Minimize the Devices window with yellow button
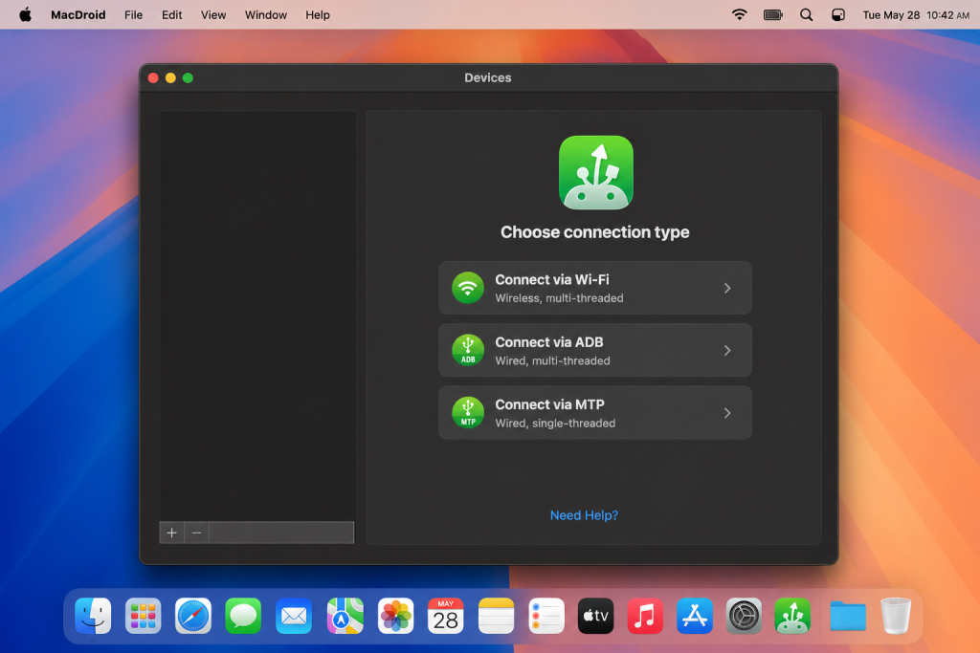This screenshot has height=653, width=980. point(170,78)
